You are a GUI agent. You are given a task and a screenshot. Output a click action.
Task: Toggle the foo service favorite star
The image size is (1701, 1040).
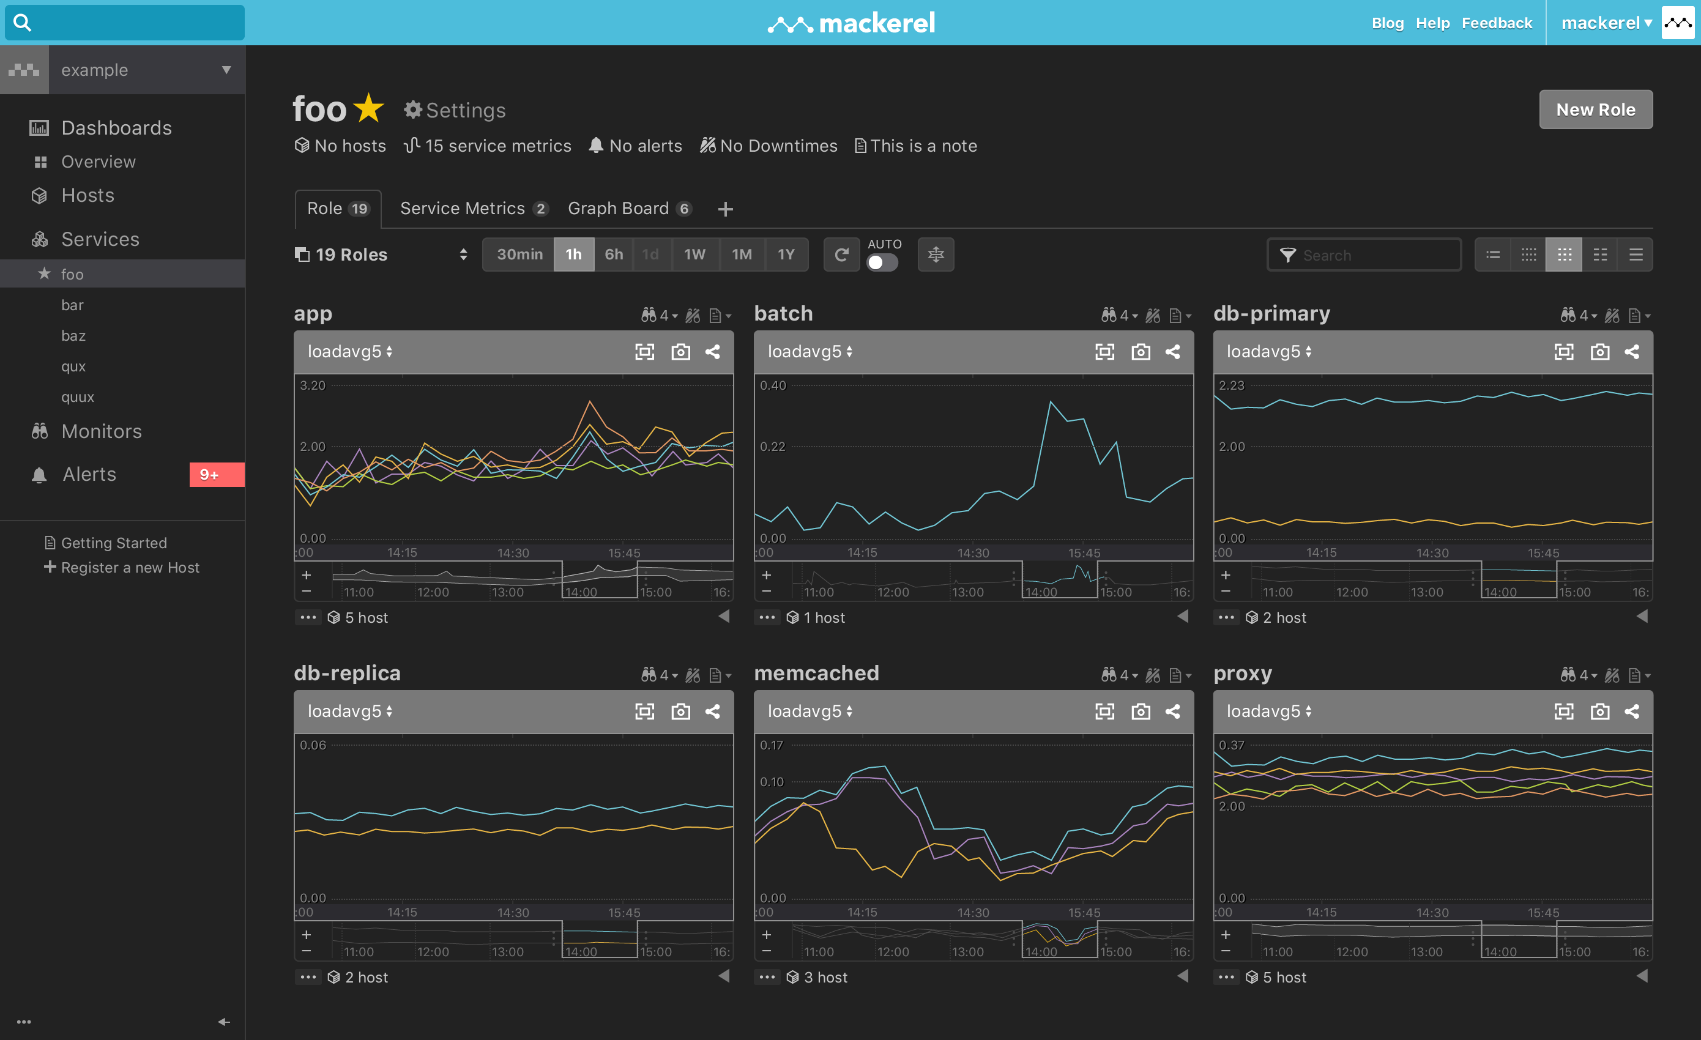(x=370, y=109)
